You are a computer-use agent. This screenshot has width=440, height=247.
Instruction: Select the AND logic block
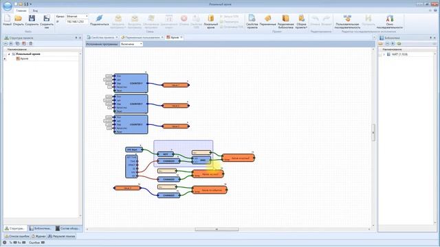tap(201, 160)
